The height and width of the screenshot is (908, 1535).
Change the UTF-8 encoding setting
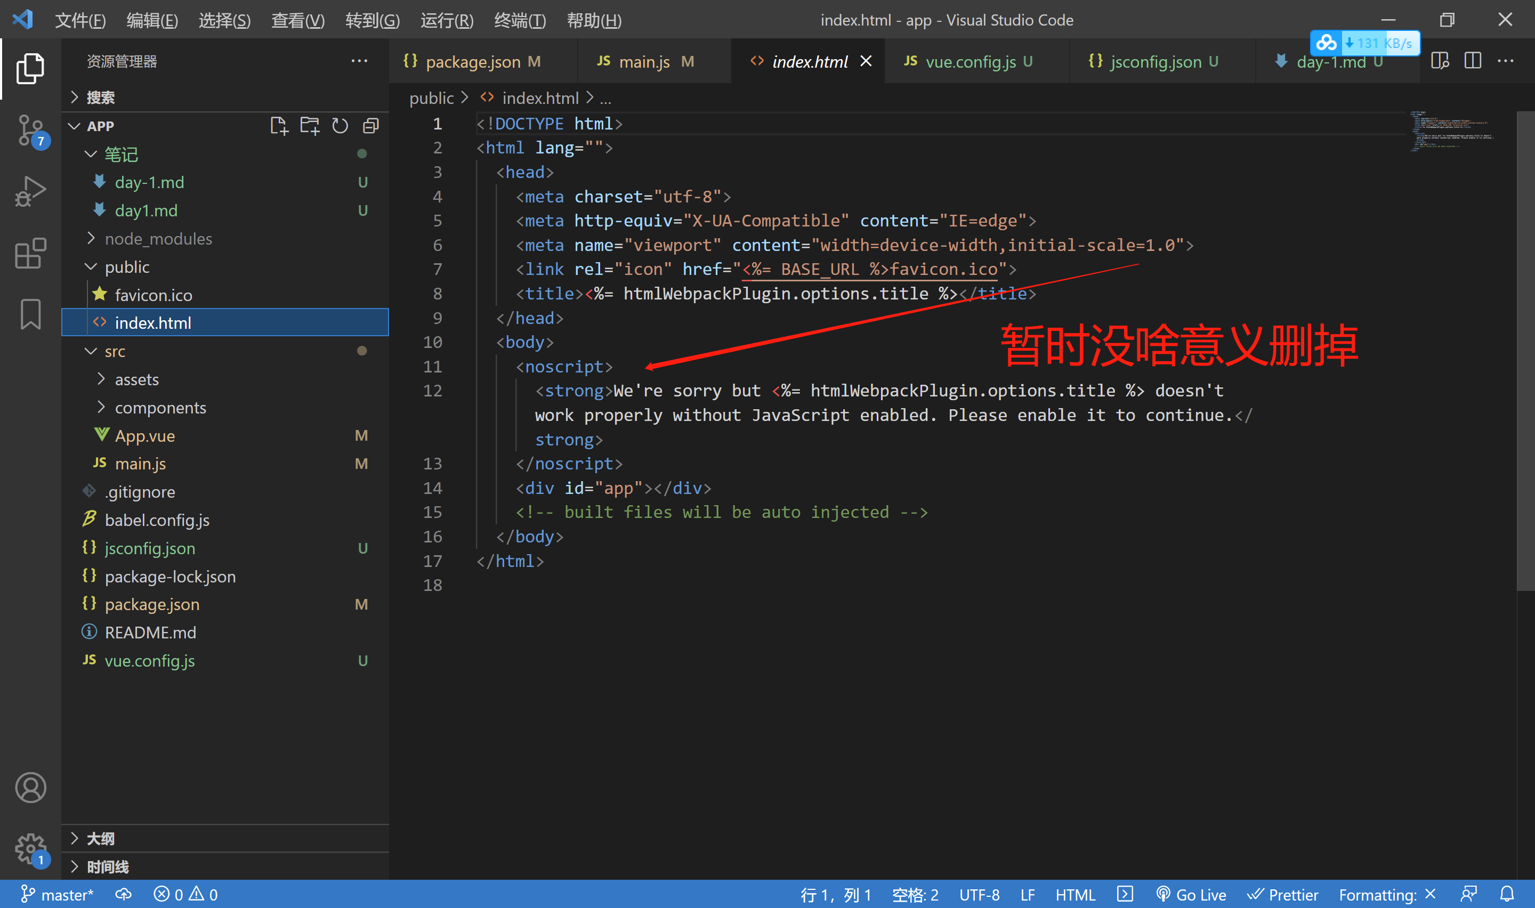(979, 895)
